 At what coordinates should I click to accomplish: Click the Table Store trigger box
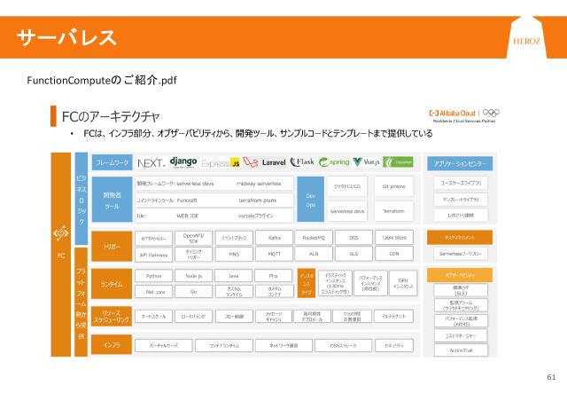coord(394,238)
